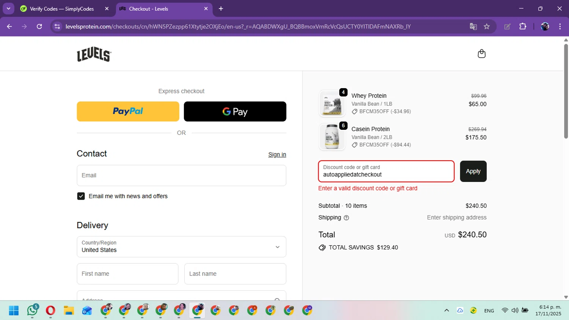Click Whey Protein BFCM35OFF discount tag
This screenshot has width=569, height=320.
pyautogui.click(x=381, y=112)
